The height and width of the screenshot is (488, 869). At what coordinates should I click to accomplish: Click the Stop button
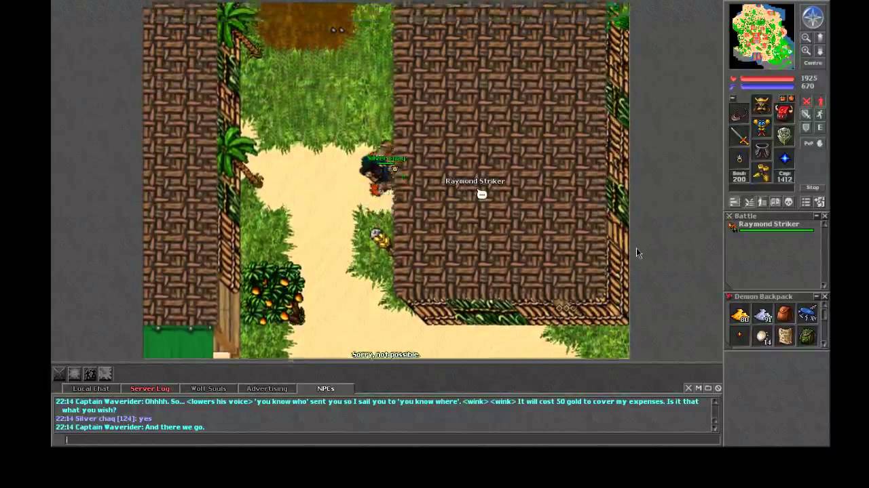click(x=813, y=187)
